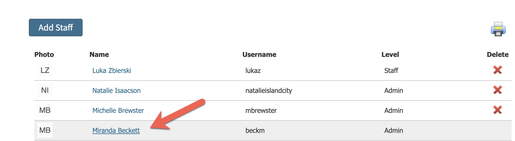Select the beckm username cell

point(255,130)
